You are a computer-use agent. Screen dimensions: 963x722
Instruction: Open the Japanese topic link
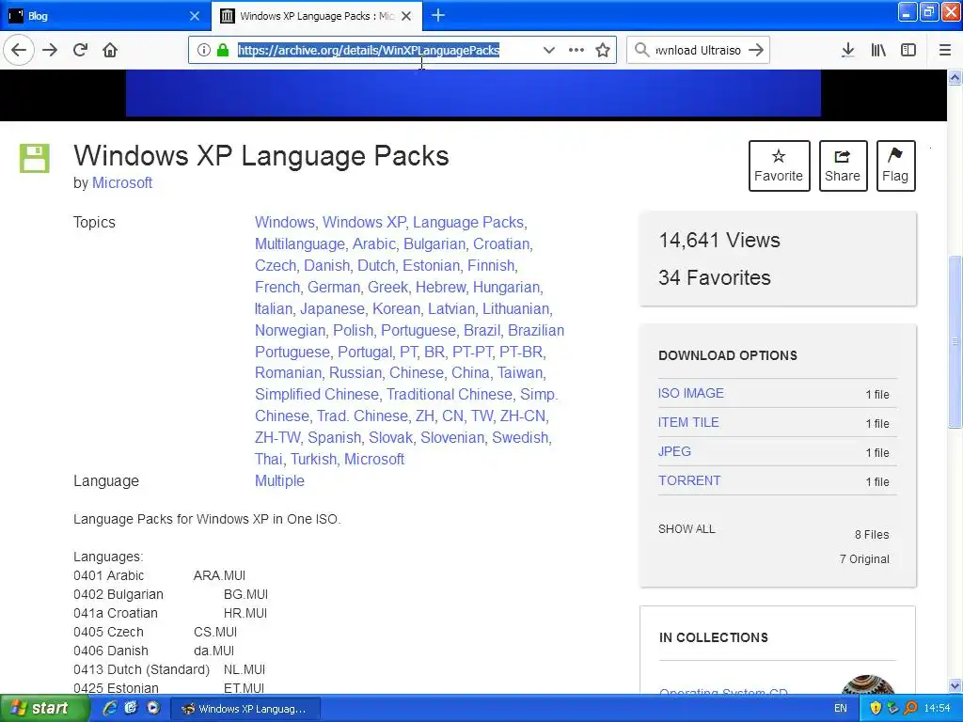[332, 308]
